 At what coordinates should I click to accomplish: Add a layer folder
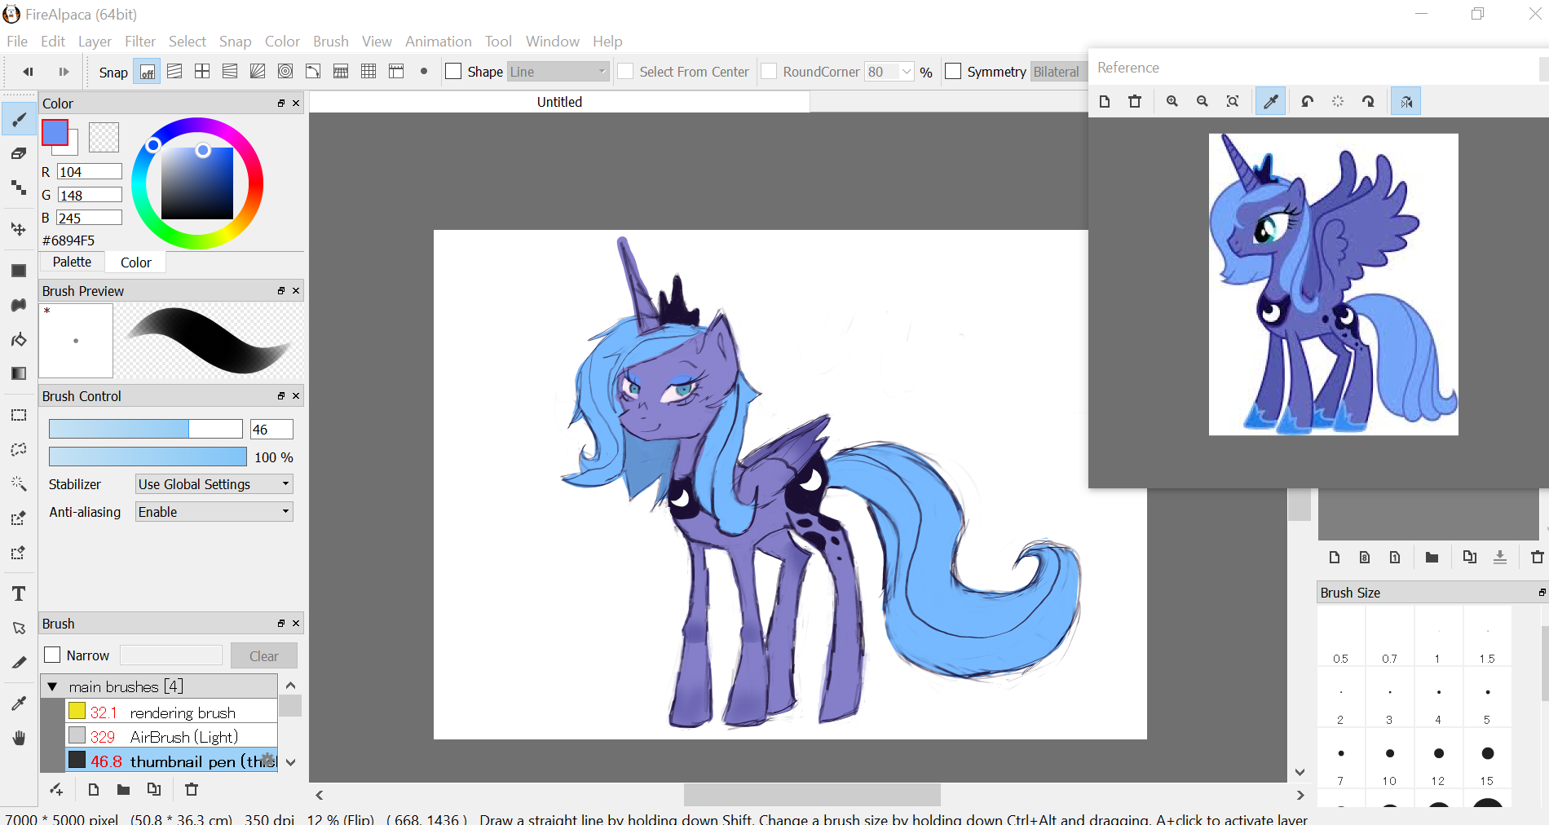1432,558
